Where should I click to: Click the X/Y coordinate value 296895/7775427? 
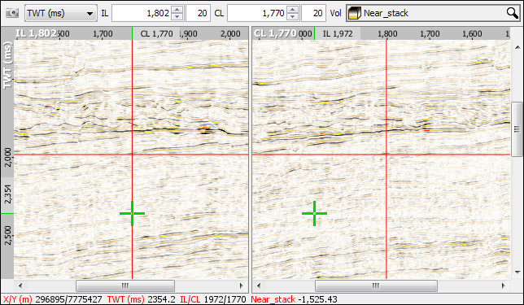click(x=68, y=299)
